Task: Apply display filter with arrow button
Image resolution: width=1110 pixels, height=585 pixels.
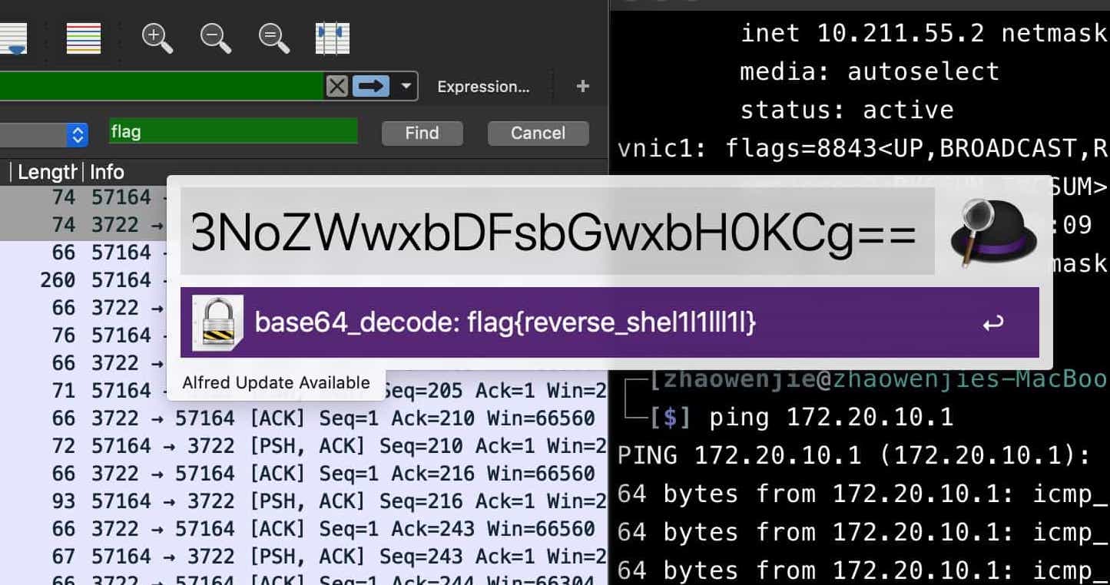Action: click(370, 86)
